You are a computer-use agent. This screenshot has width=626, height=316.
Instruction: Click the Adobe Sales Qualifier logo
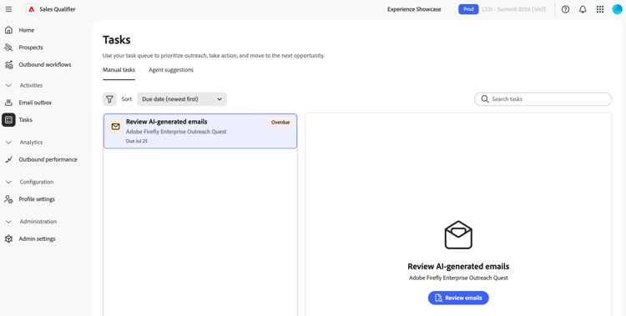point(32,9)
